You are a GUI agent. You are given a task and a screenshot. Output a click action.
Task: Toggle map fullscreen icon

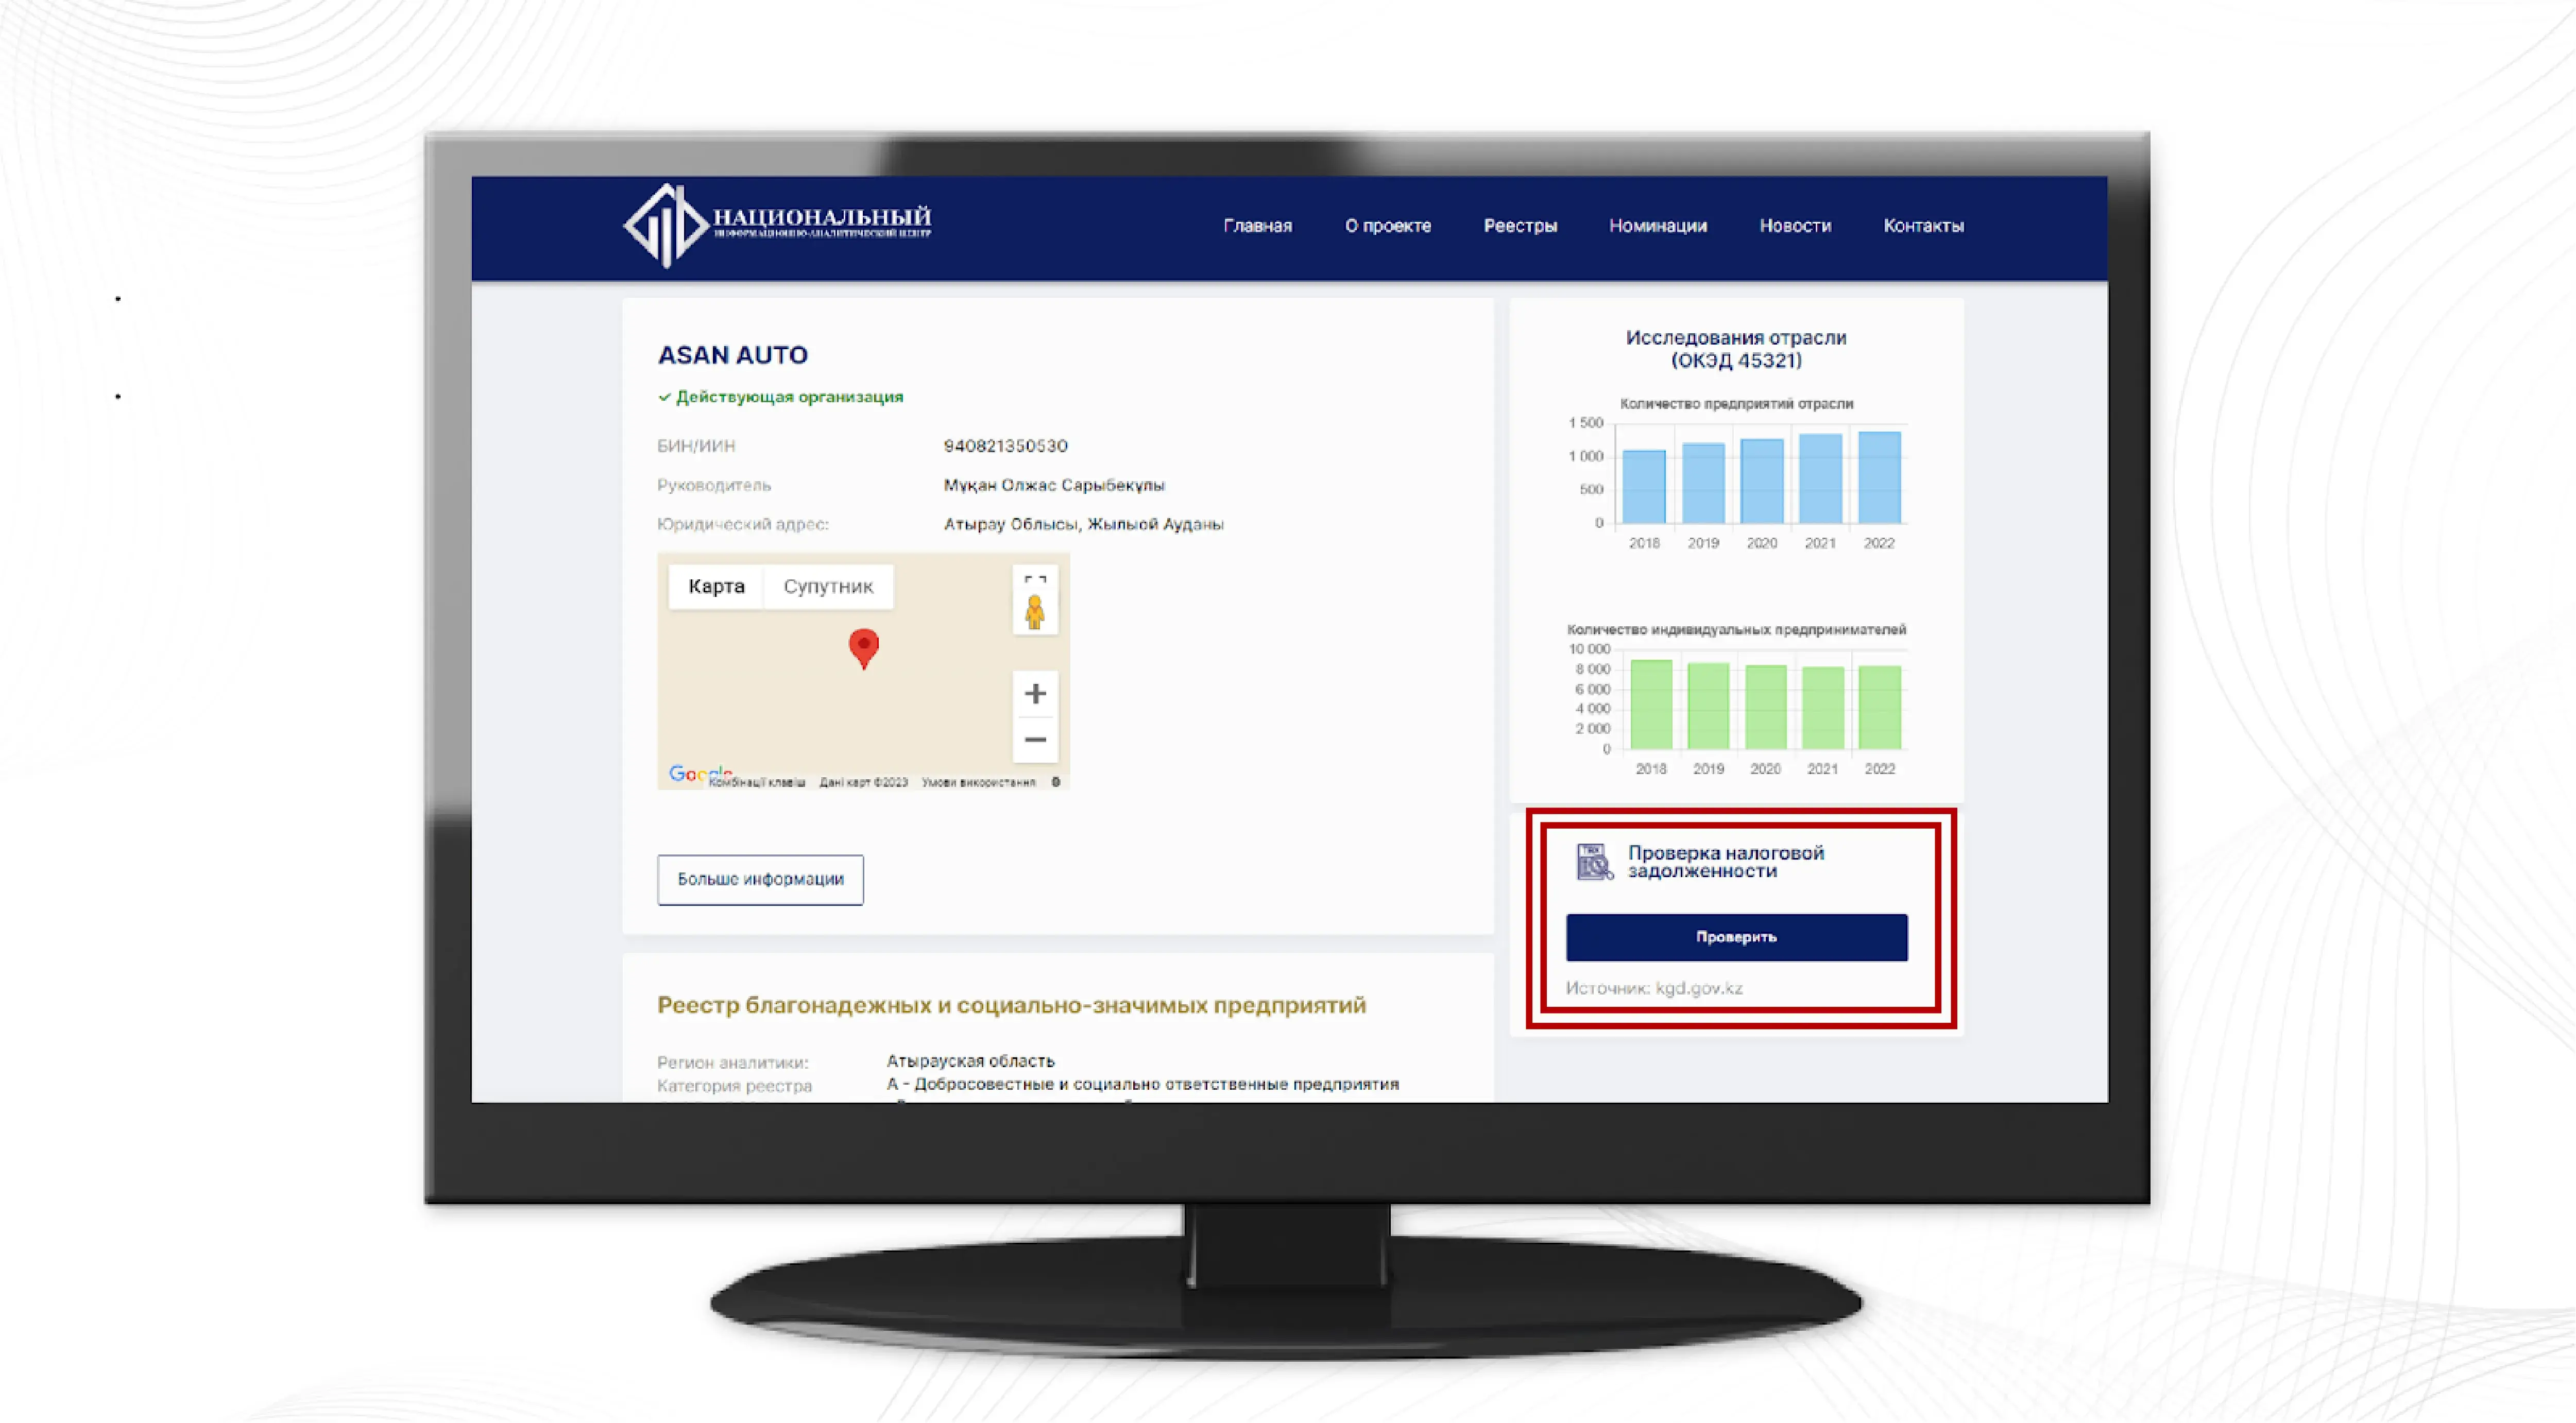(x=1035, y=580)
